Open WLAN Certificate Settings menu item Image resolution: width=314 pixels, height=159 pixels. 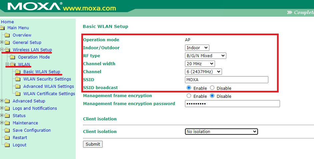pos(49,94)
